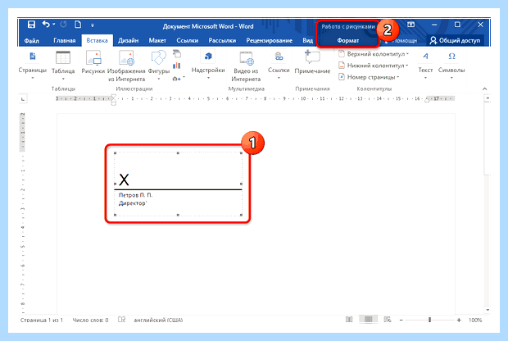Open Изображения из Интернета
The height and width of the screenshot is (341, 508).
point(126,66)
